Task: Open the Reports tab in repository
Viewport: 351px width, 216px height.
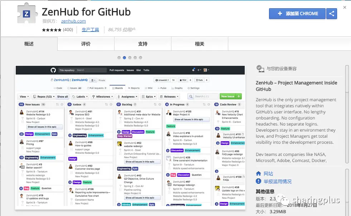Action: pyautogui.click(x=134, y=88)
